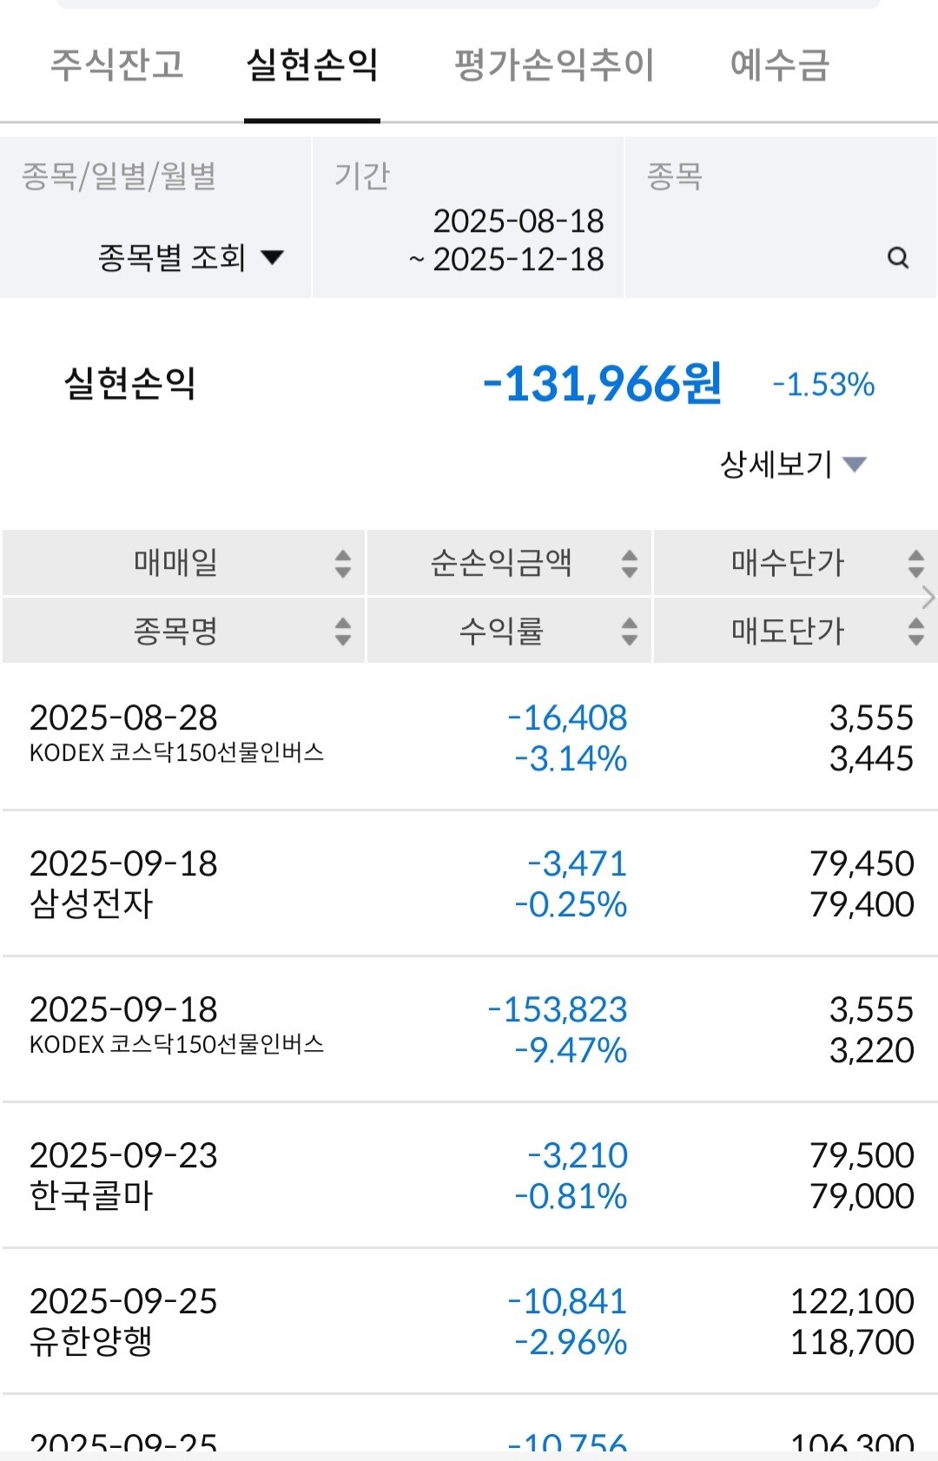Image resolution: width=938 pixels, height=1461 pixels.
Task: Select the 실현손익 tab
Action: [312, 64]
